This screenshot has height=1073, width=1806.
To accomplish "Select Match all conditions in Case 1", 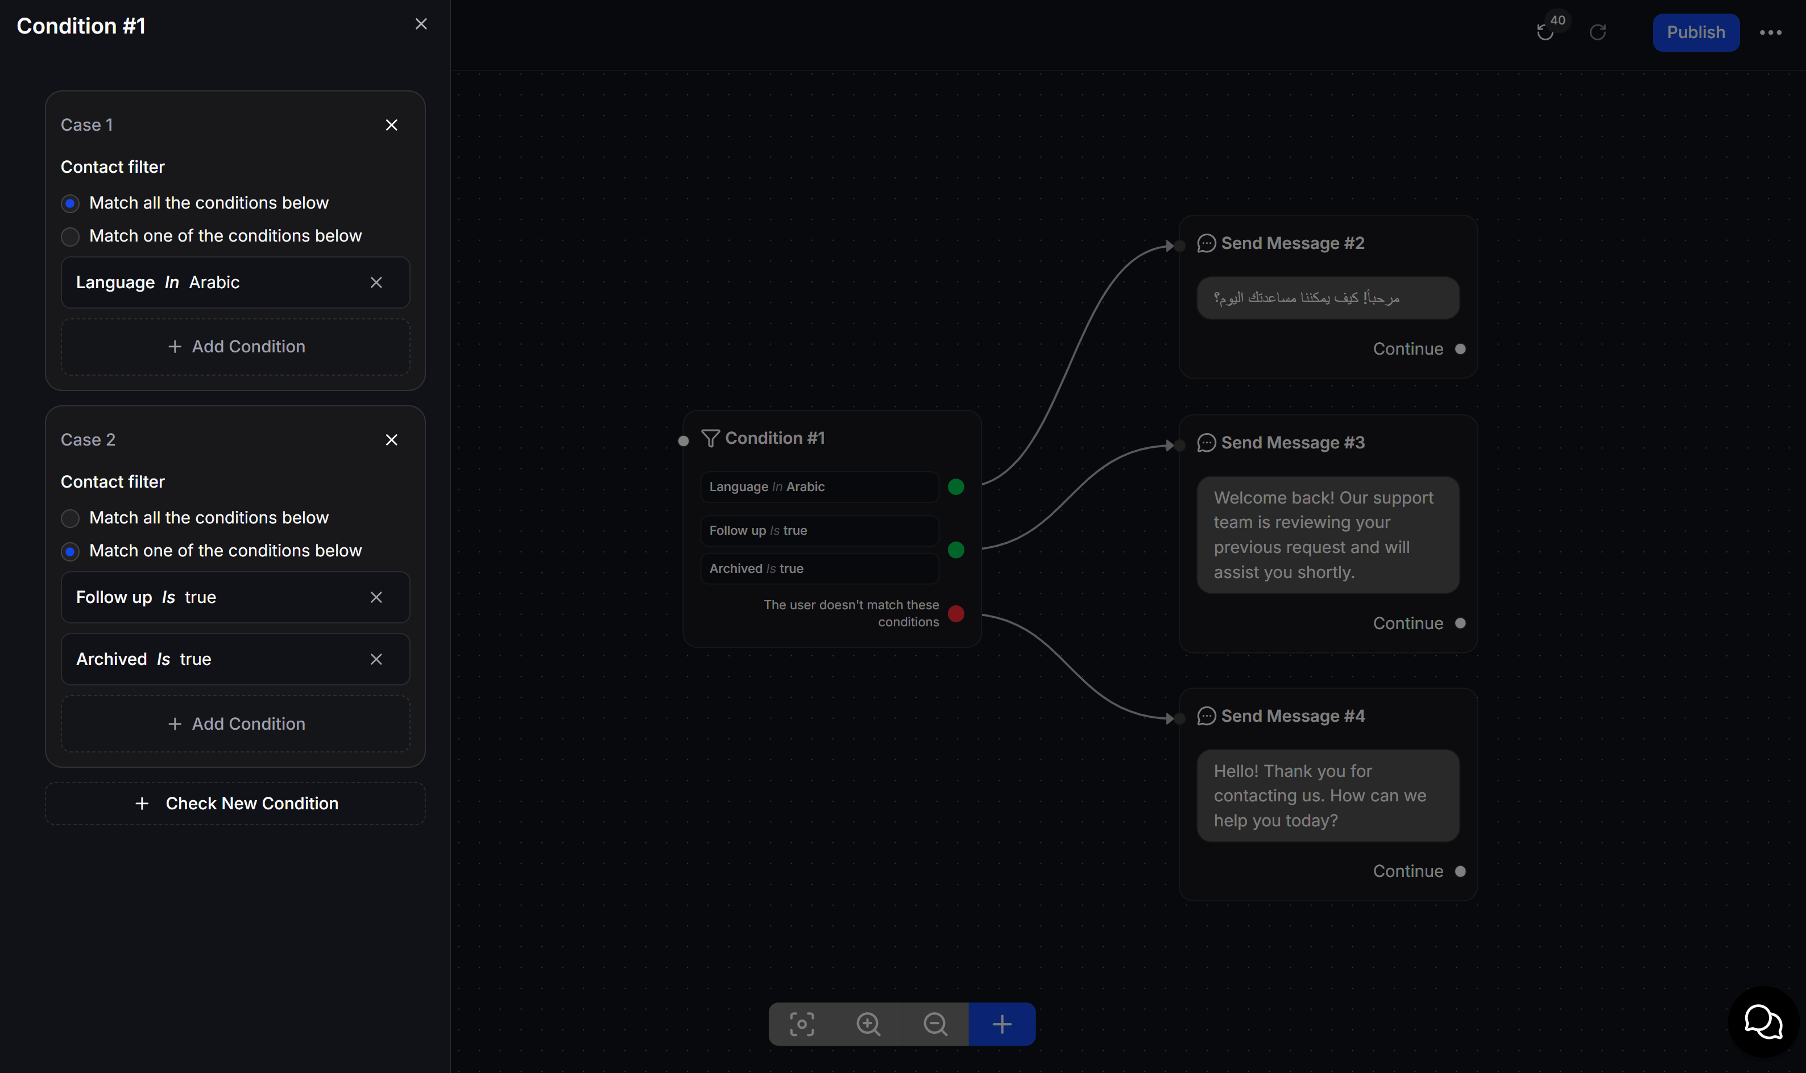I will (x=70, y=203).
